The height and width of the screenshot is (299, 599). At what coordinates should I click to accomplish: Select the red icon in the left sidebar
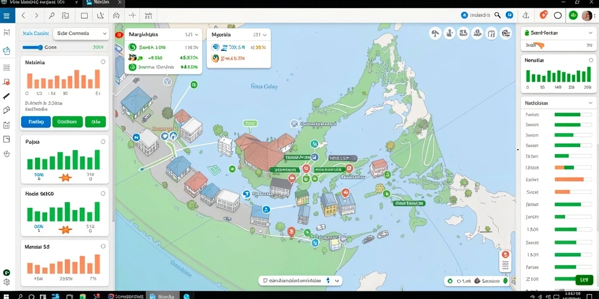(6, 82)
